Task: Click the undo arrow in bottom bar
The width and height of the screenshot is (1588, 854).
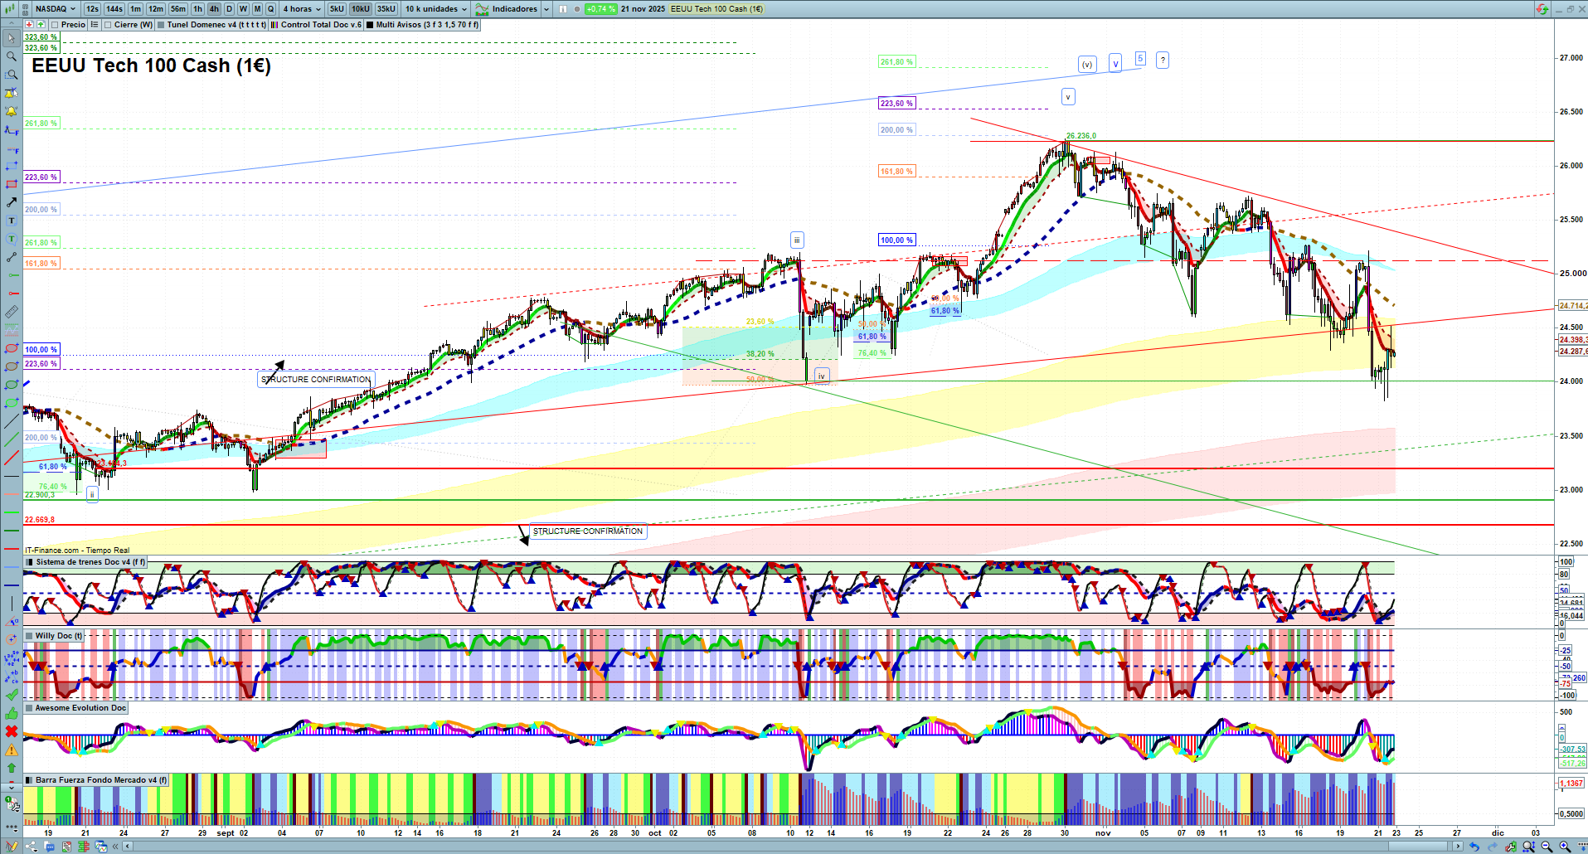Action: (1474, 847)
